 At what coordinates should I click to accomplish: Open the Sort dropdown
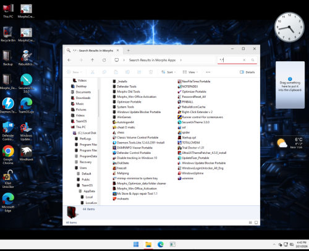(x=169, y=72)
